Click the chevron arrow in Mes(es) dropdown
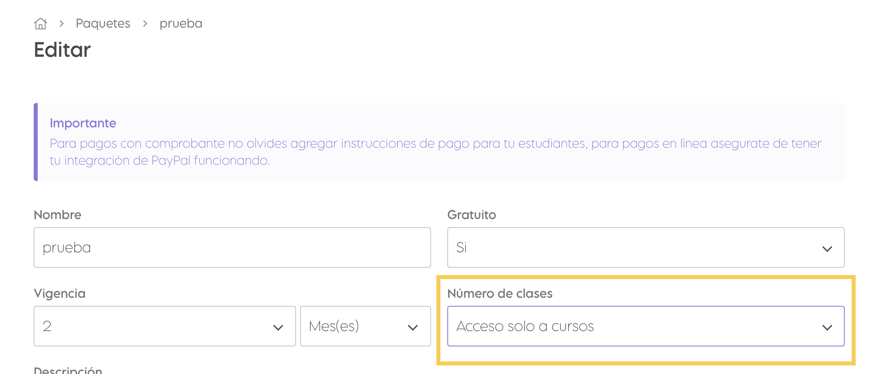 pos(413,327)
